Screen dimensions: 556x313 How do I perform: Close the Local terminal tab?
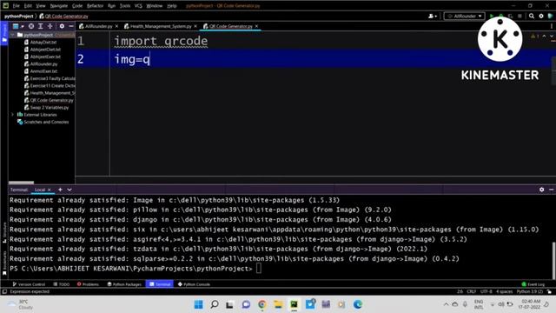pyautogui.click(x=50, y=190)
